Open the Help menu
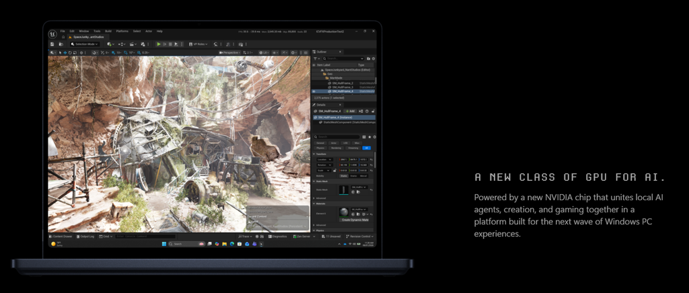 [159, 31]
